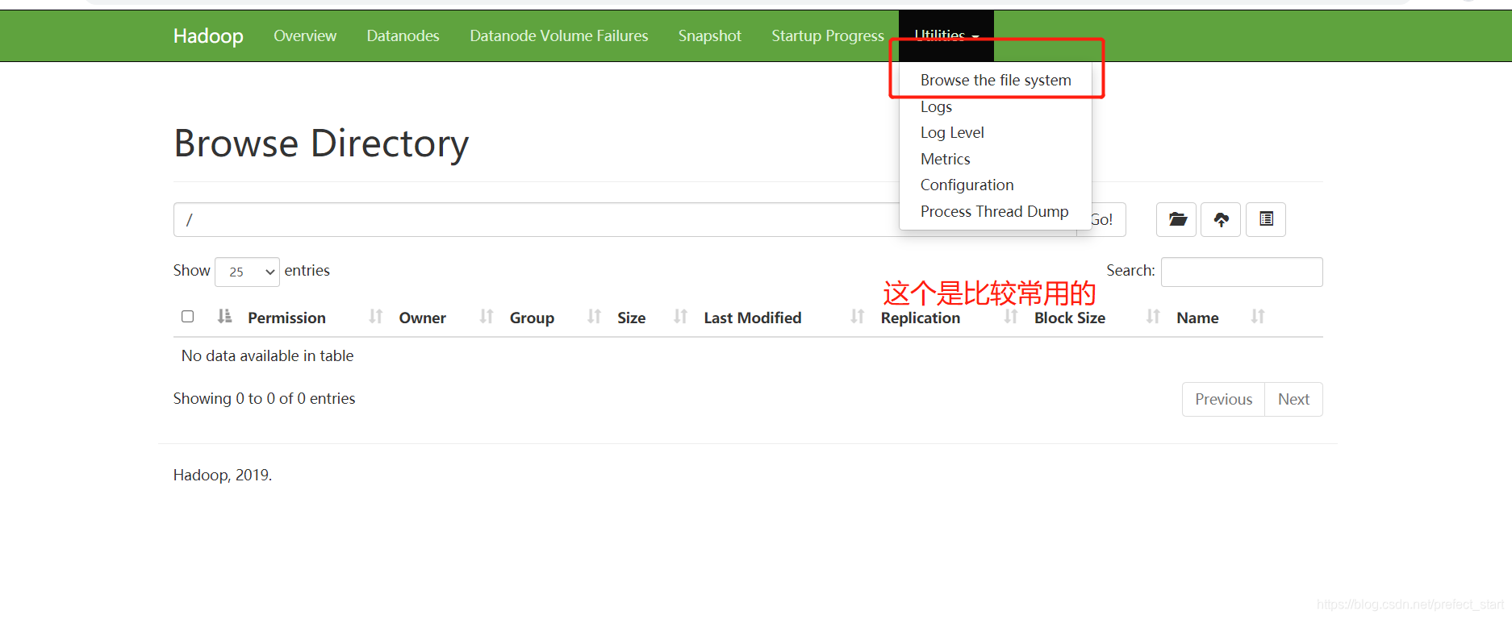This screenshot has width=1512, height=619.
Task: Go to the Snapshot nav link
Action: (709, 35)
